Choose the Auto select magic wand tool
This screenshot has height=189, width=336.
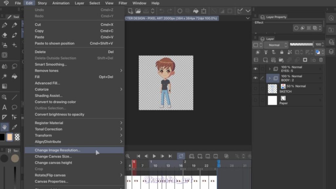[5, 76]
